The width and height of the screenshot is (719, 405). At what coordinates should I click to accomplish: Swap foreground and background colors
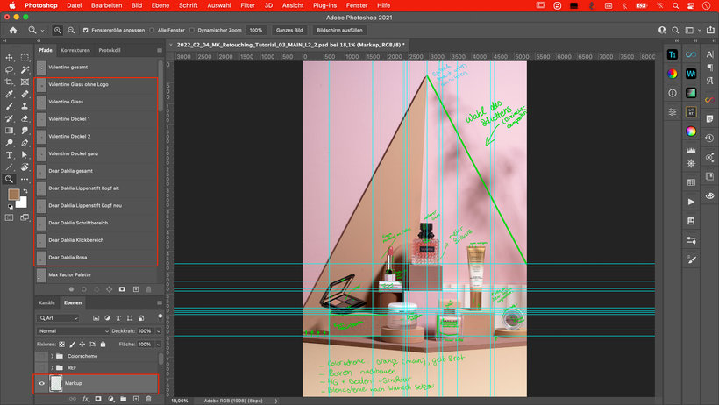coord(25,191)
